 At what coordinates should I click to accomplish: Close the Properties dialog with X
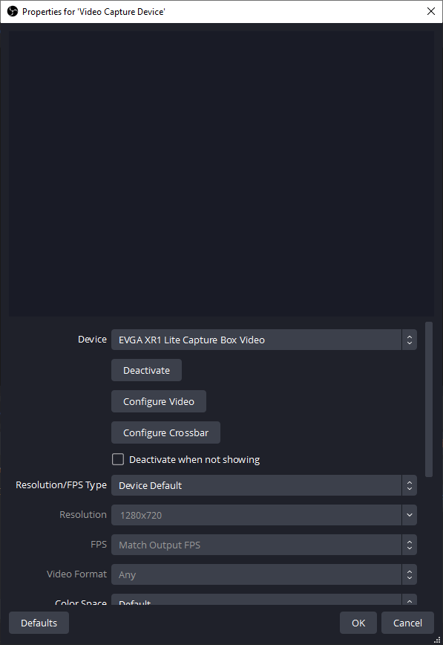431,12
